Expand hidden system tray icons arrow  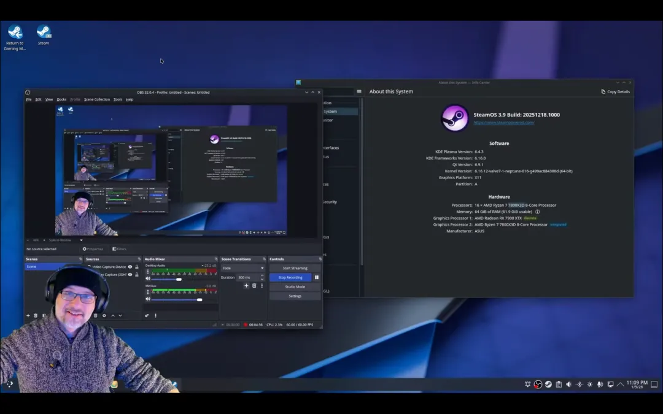[x=620, y=384]
